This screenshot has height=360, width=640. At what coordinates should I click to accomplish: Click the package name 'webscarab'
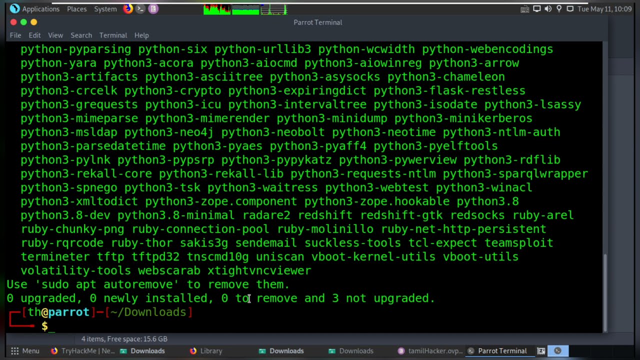click(x=169, y=270)
